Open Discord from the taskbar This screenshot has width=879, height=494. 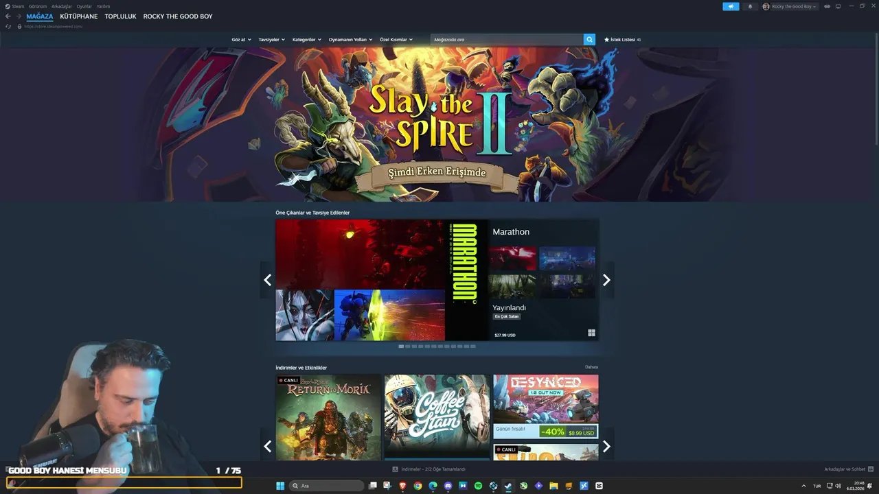click(448, 486)
